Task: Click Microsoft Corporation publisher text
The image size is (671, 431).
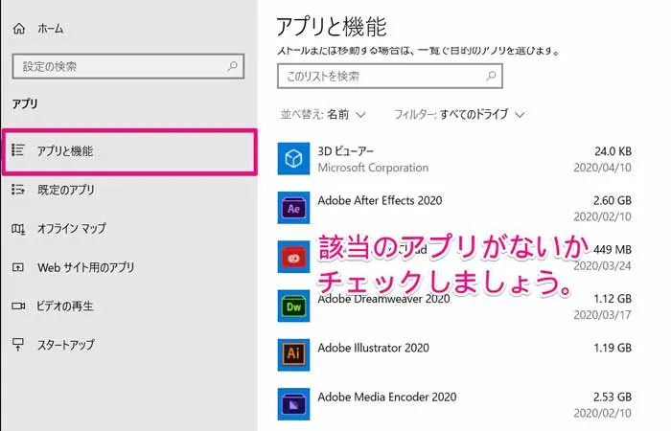Action: click(x=373, y=168)
